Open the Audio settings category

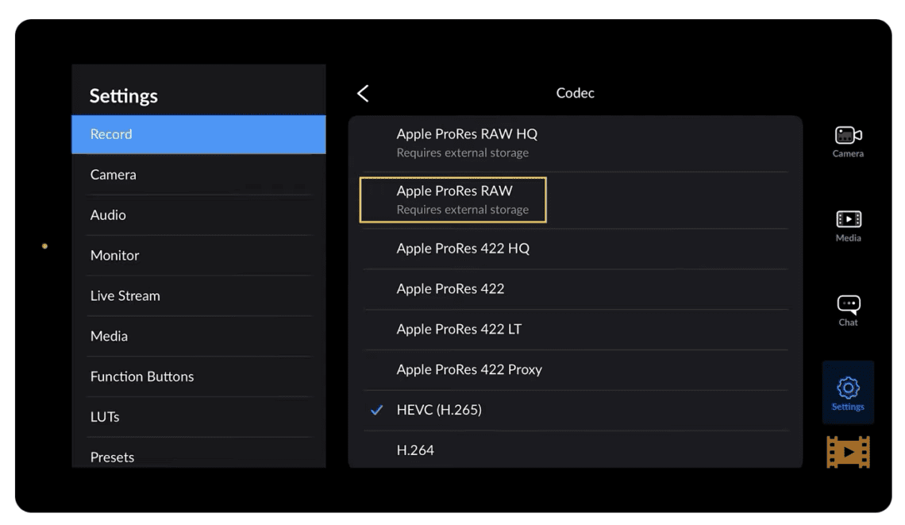click(108, 215)
